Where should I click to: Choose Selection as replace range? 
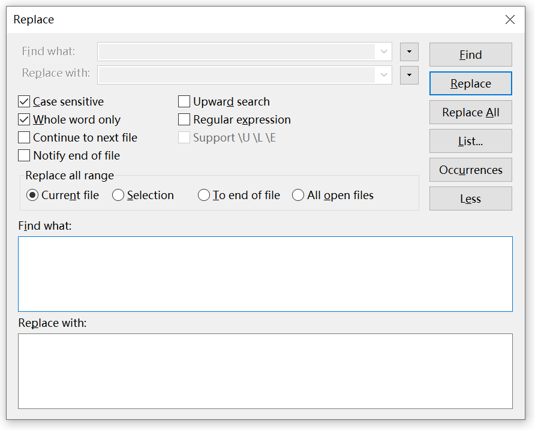point(118,196)
